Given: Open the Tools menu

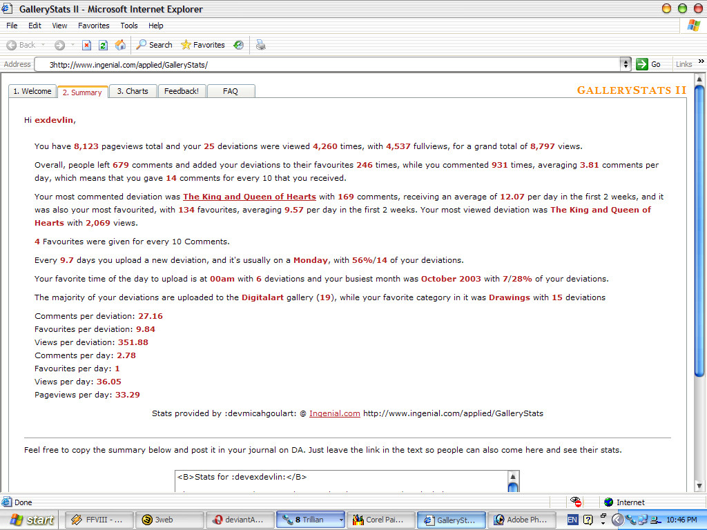Looking at the screenshot, I should [x=129, y=26].
